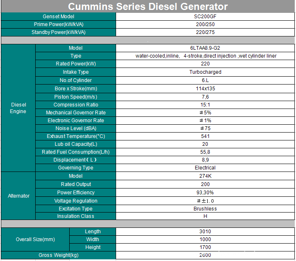Select the '3010' length value
Screen dimensions: 296x261
pos(205,232)
